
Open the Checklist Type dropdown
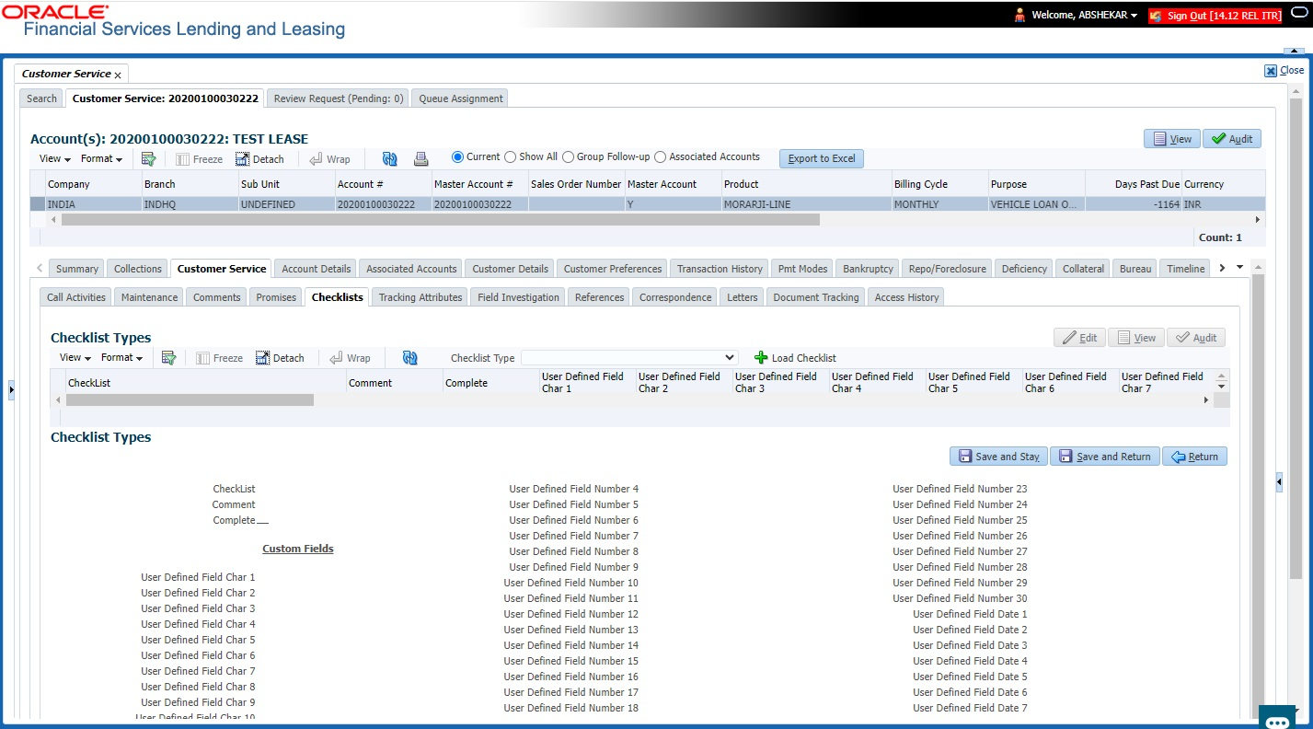629,358
